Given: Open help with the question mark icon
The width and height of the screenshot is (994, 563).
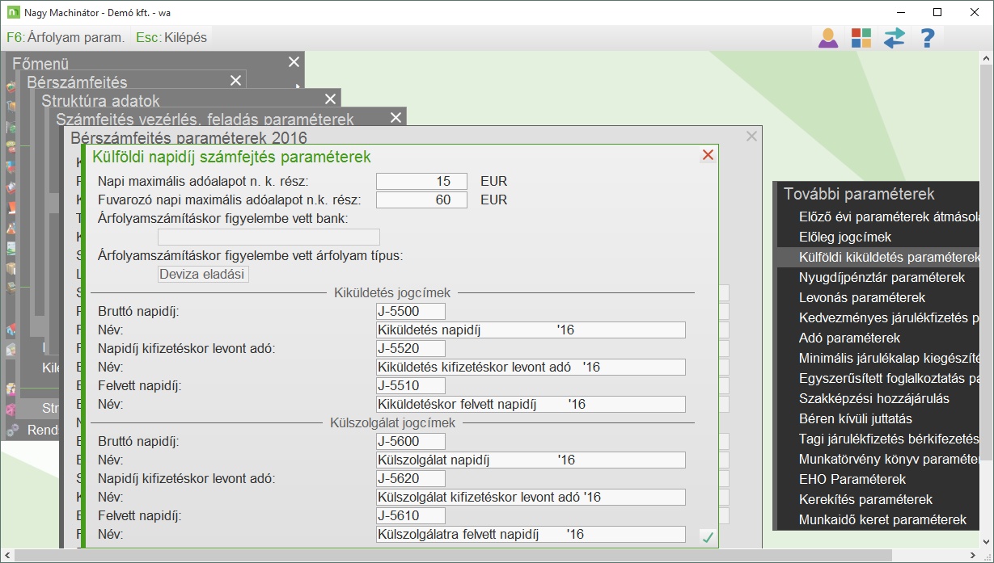Looking at the screenshot, I should pos(928,38).
